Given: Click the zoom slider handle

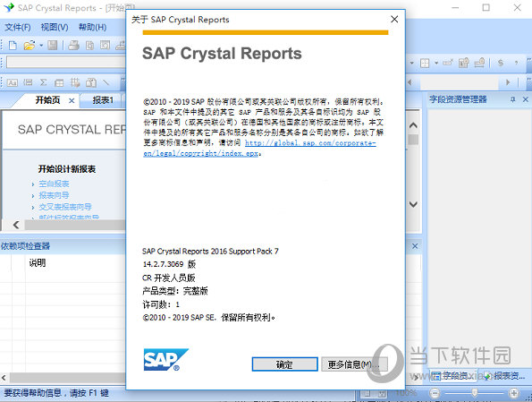Looking at the screenshot, I should tap(474, 393).
